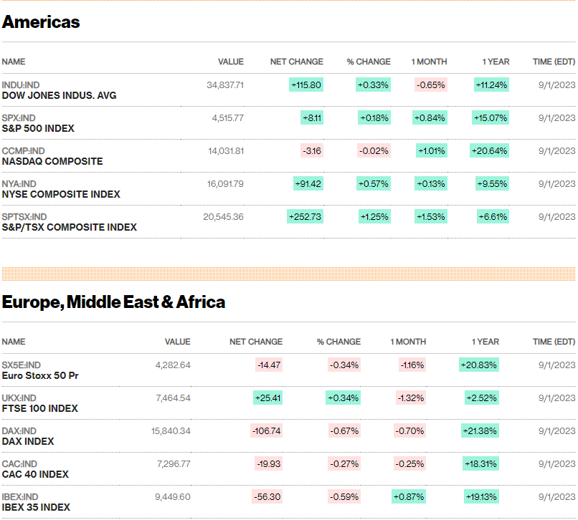Image resolution: width=578 pixels, height=520 pixels.
Task: Click the +15.07% one year cell
Action: click(x=491, y=118)
